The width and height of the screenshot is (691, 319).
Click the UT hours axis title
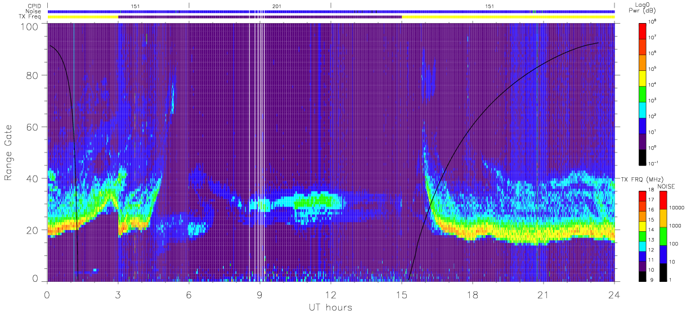pyautogui.click(x=330, y=307)
